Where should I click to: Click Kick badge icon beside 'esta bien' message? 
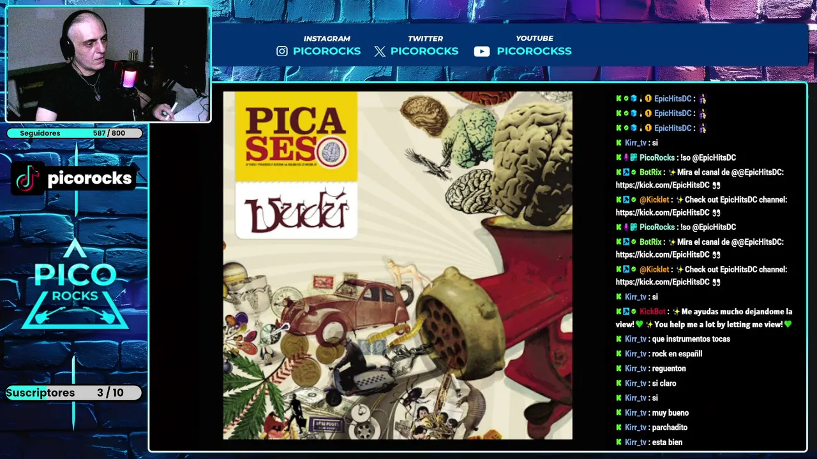[x=618, y=442]
